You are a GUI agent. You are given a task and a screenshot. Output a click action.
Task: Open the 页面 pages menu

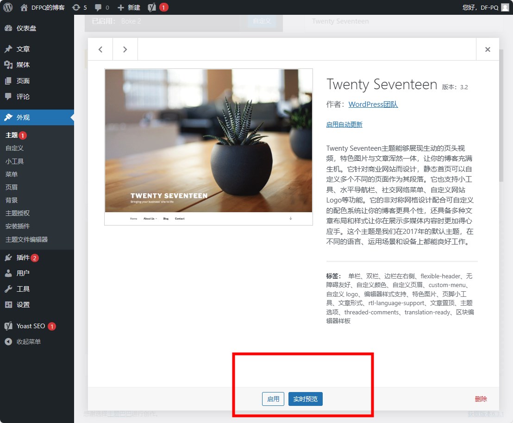(x=37, y=81)
